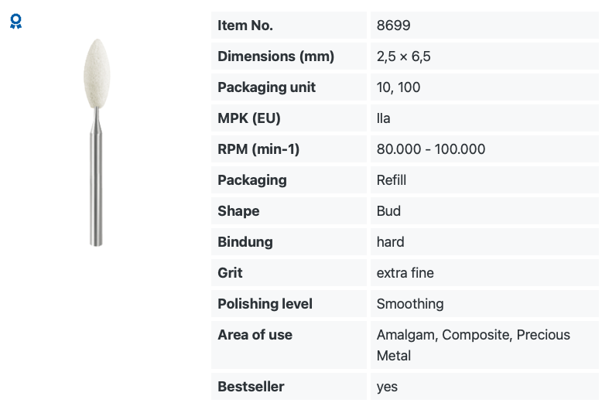Select the item number value 8699
Screen dimensions: 602x420
tap(393, 26)
